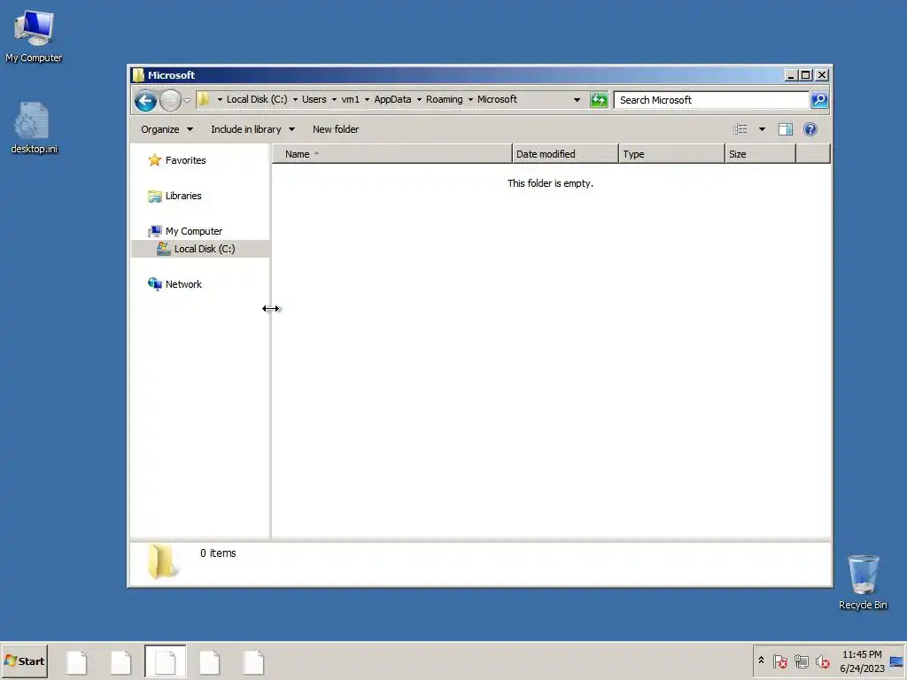Show hidden tray icons arrow

coord(761,661)
